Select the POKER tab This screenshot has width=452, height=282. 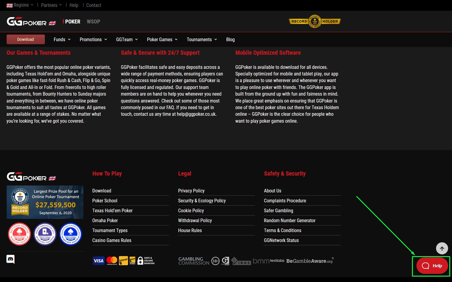73,22
